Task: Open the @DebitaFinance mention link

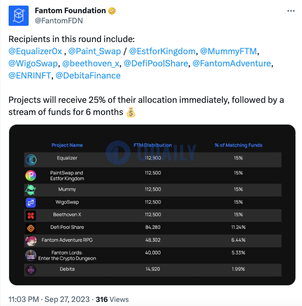Action: [x=88, y=75]
